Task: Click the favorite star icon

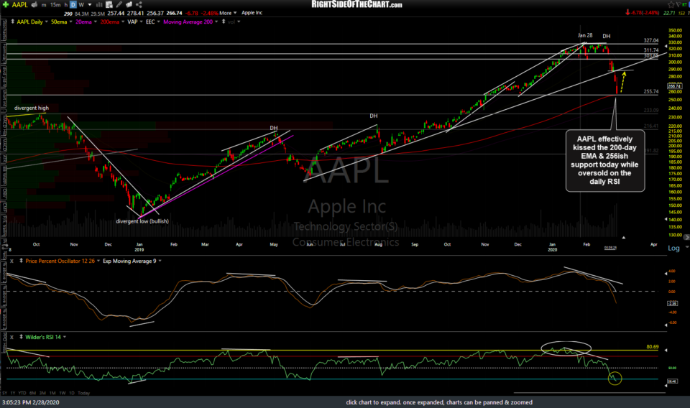Action: [671, 4]
